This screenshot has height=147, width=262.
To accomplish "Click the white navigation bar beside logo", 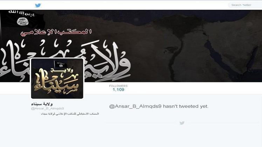I will click(134, 5).
